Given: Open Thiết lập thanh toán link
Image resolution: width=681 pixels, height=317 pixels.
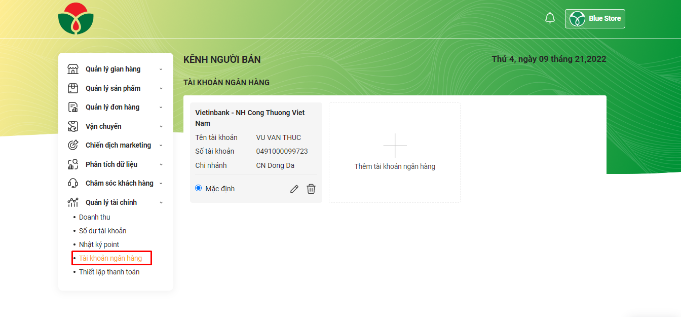Looking at the screenshot, I should coord(109,272).
